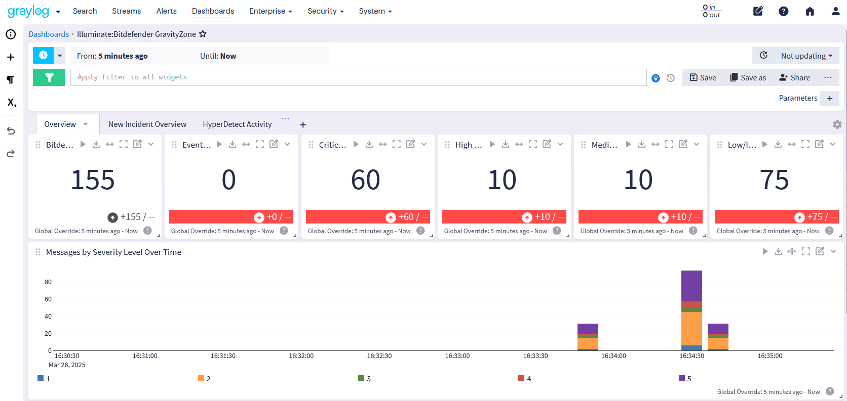Open the help question mark icon
The image size is (847, 401).
point(783,11)
